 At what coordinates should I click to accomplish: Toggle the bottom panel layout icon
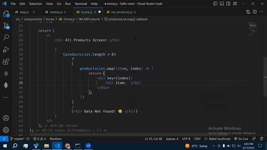click(x=222, y=4)
